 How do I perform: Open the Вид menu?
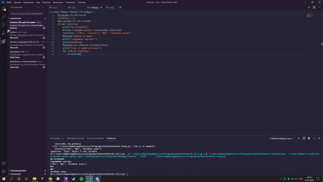point(38,2)
